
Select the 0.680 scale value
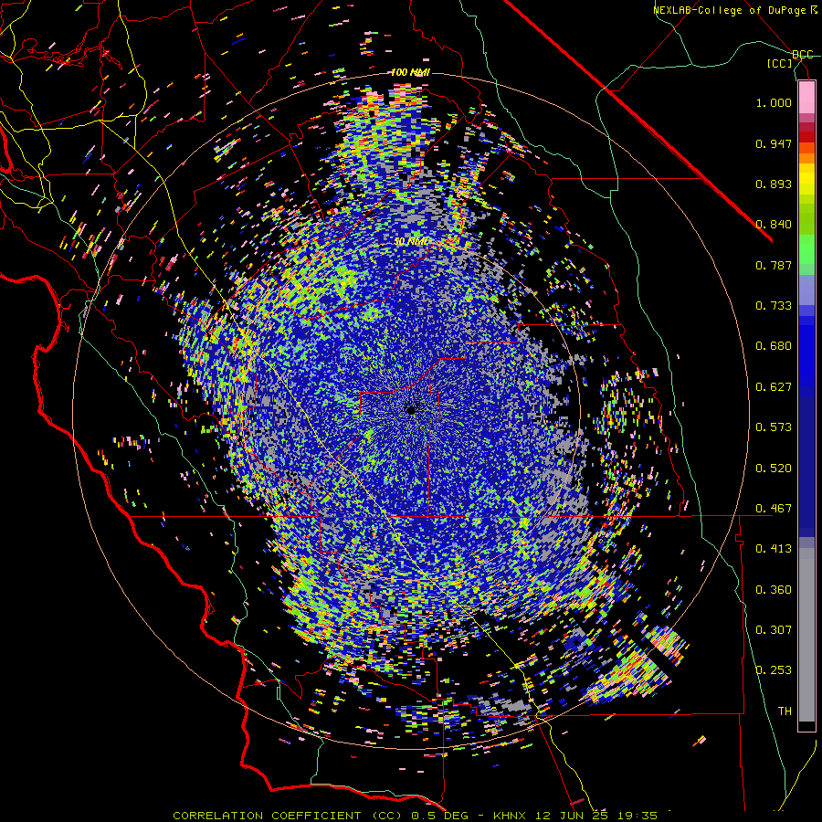pos(774,346)
